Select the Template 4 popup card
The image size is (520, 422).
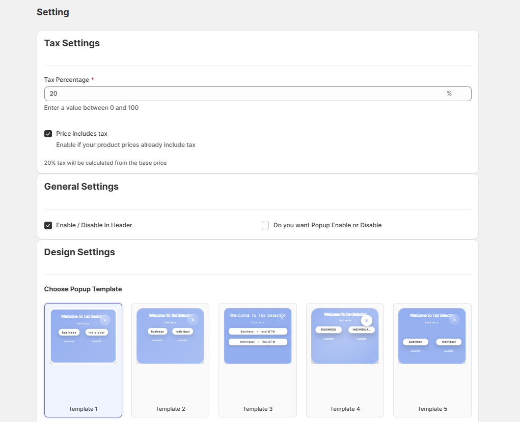tap(345, 360)
